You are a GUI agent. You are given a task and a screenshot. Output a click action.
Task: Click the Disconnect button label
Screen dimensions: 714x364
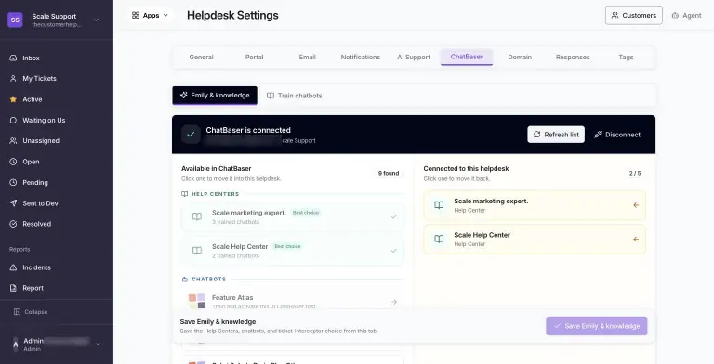click(623, 135)
